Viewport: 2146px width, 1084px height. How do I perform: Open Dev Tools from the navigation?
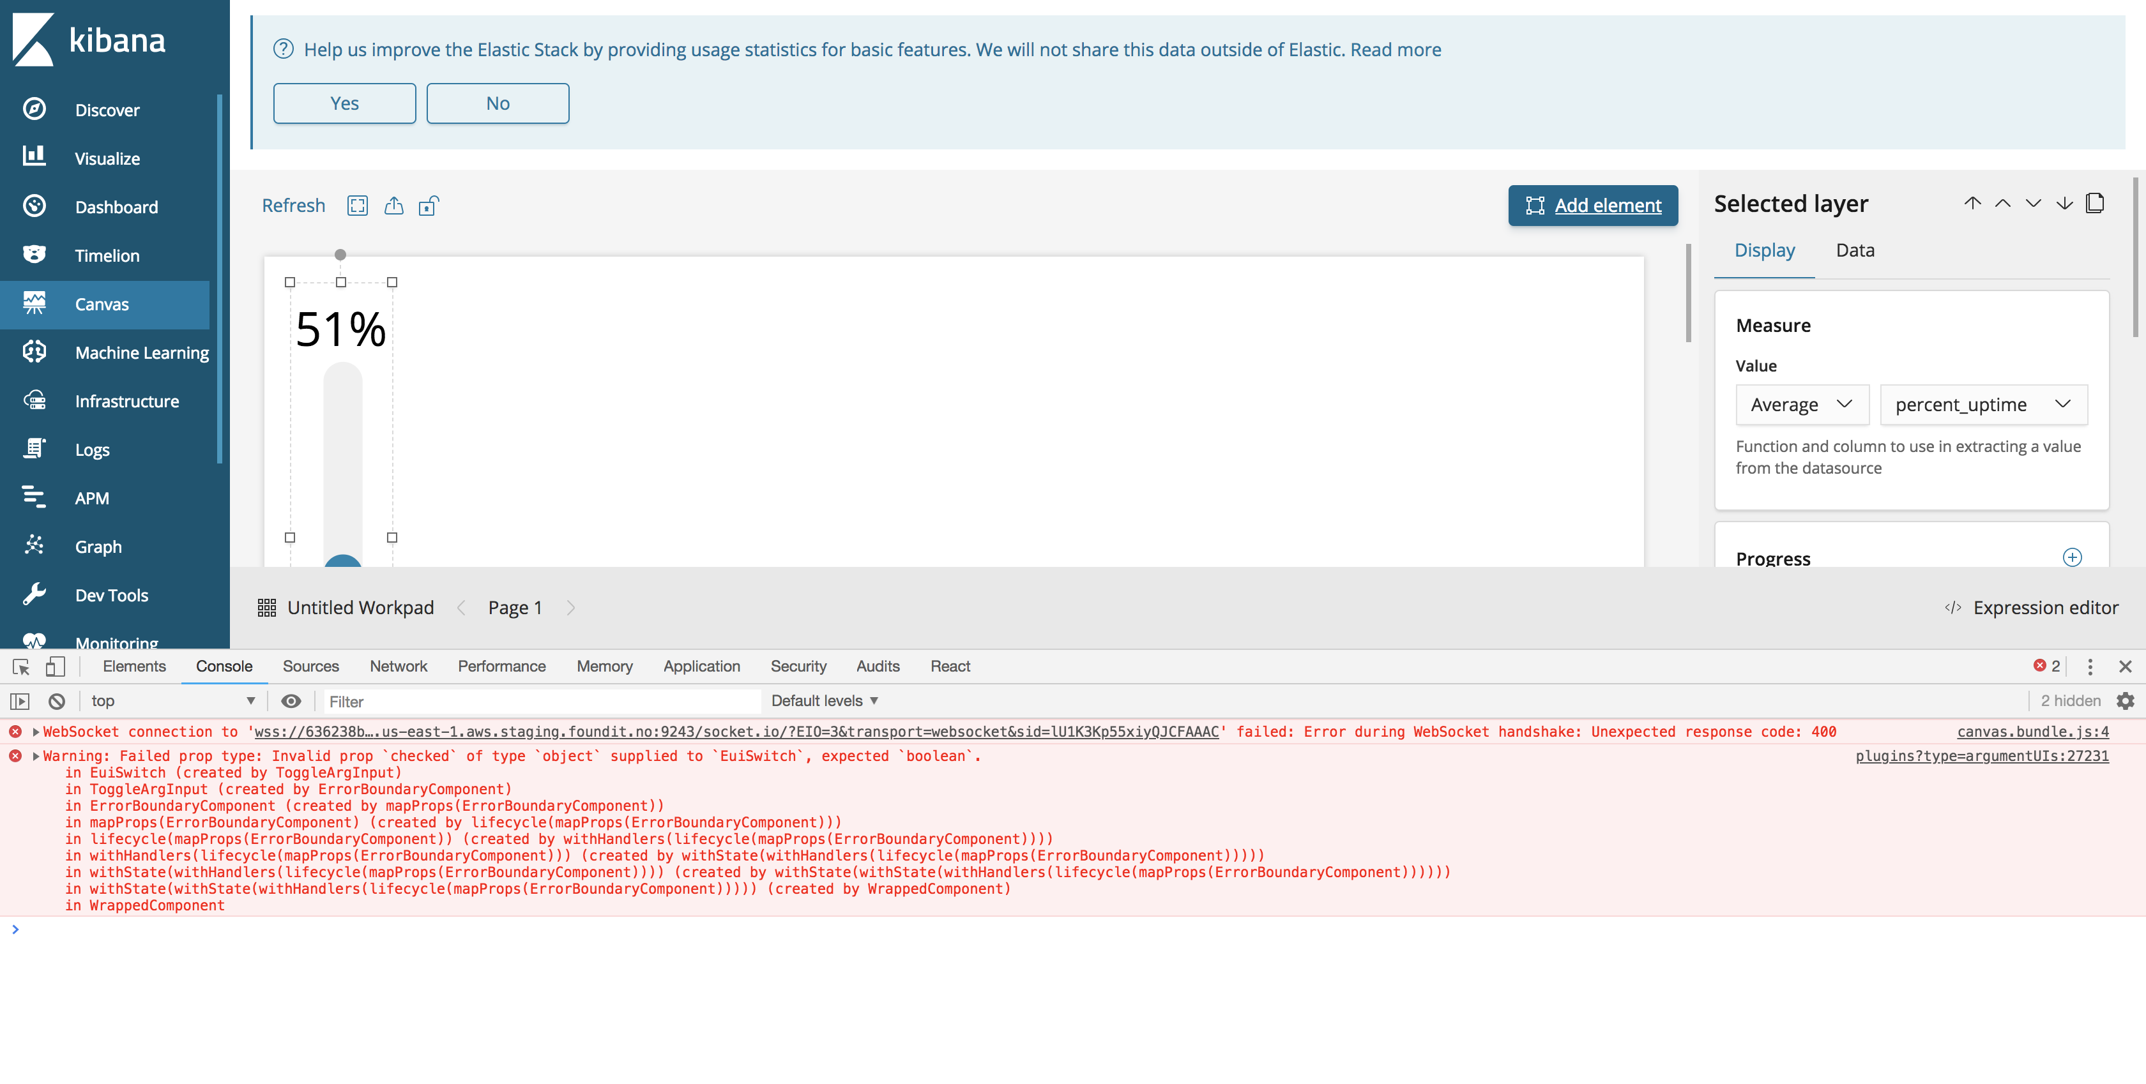click(110, 594)
